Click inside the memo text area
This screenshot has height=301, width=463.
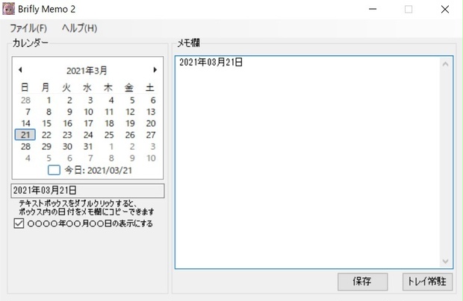click(307, 162)
